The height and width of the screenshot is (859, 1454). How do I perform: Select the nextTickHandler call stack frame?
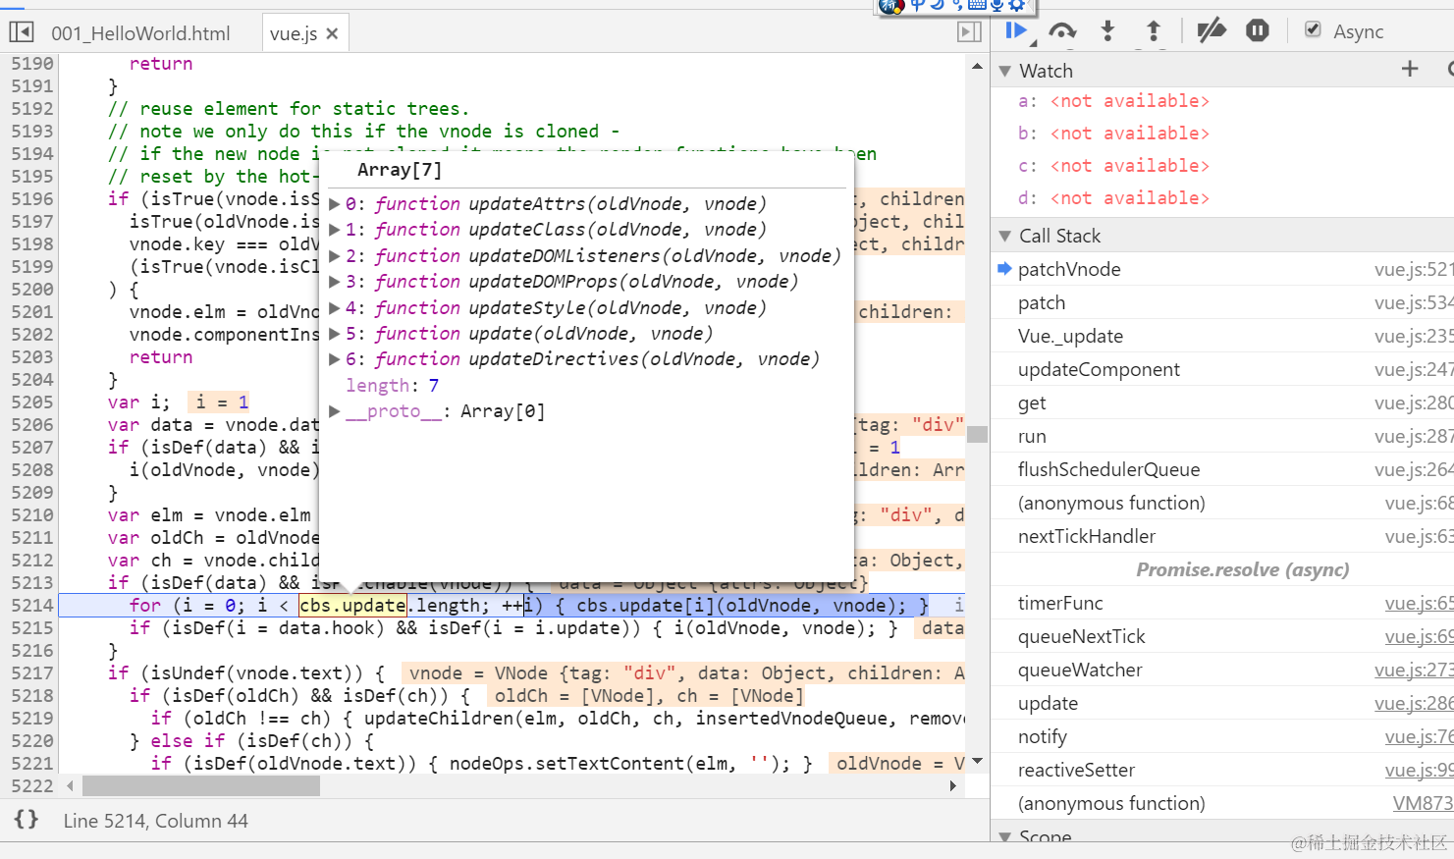tap(1222, 536)
